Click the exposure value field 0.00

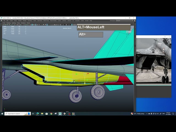[63, 25]
